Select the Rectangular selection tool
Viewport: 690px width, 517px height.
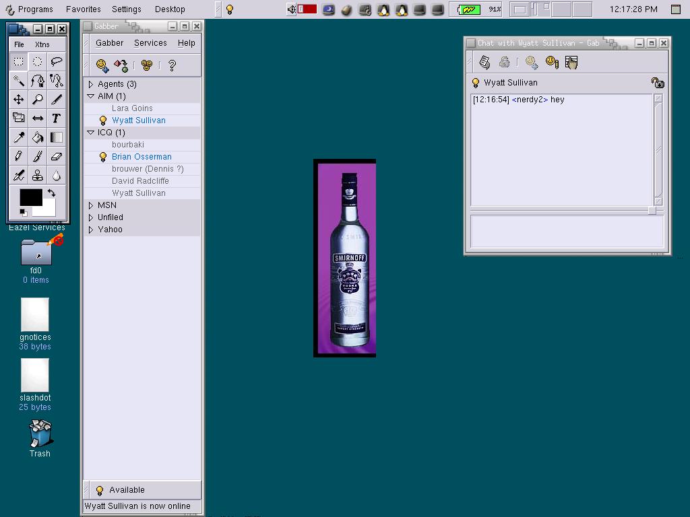[x=18, y=61]
